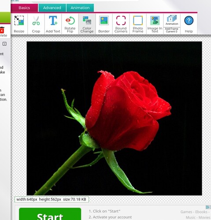211x220 pixels.
Task: Select the Crop scissors tool
Action: point(36,24)
